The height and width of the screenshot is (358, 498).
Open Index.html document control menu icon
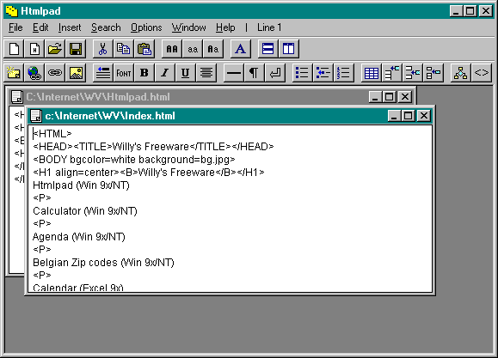tap(35, 116)
